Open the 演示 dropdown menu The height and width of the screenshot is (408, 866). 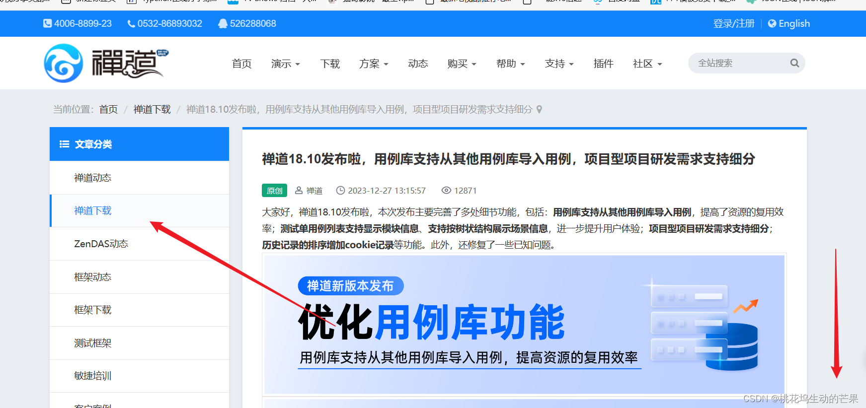(x=286, y=64)
